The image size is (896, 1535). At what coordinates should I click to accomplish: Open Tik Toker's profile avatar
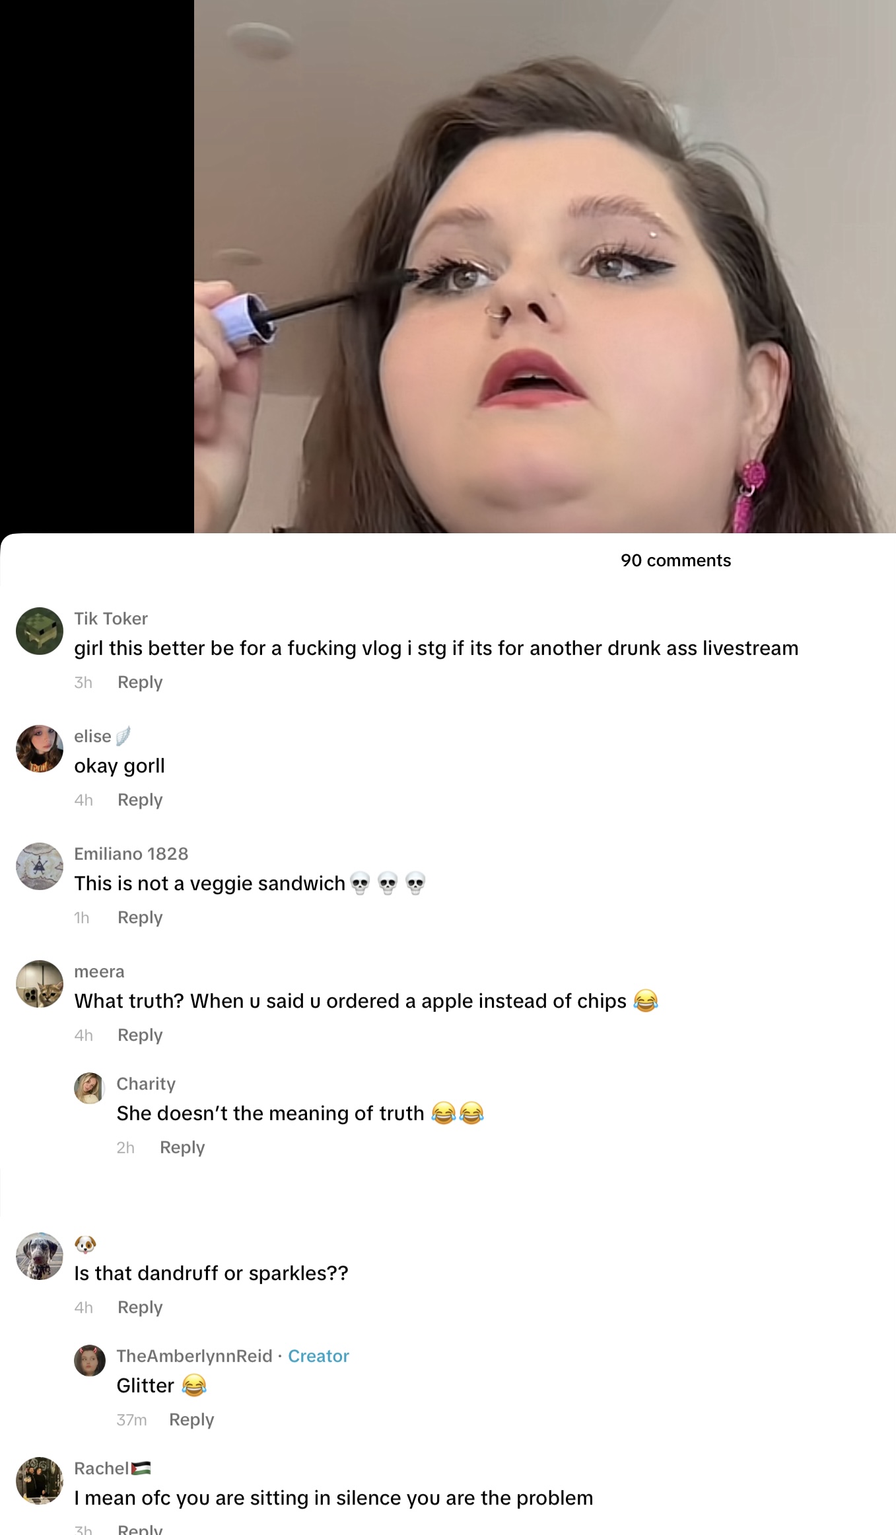pyautogui.click(x=40, y=631)
